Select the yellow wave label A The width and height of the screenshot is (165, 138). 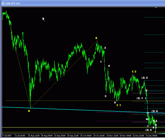pyautogui.click(x=29, y=111)
